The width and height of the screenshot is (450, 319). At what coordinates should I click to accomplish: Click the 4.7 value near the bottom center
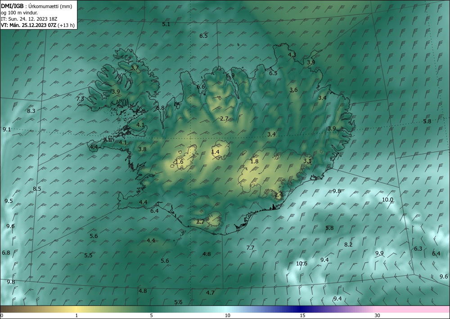(x=210, y=292)
